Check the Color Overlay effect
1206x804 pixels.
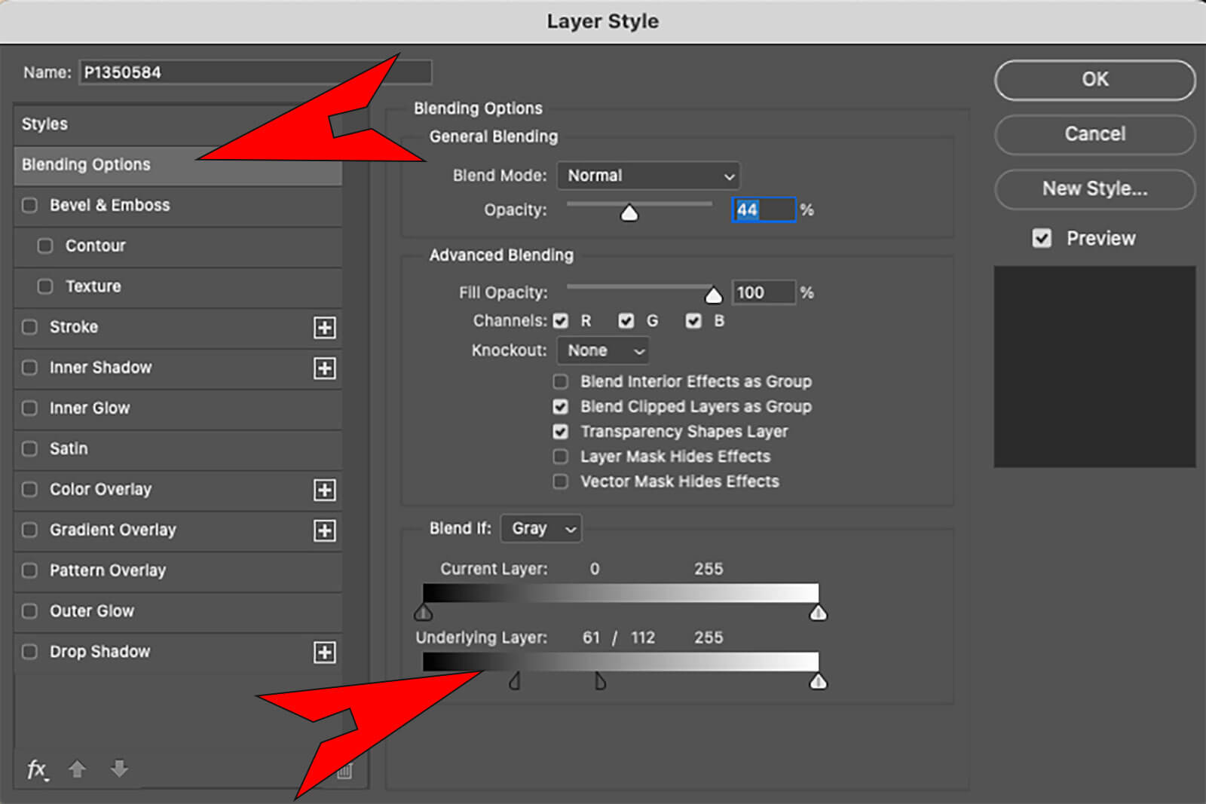tap(30, 490)
